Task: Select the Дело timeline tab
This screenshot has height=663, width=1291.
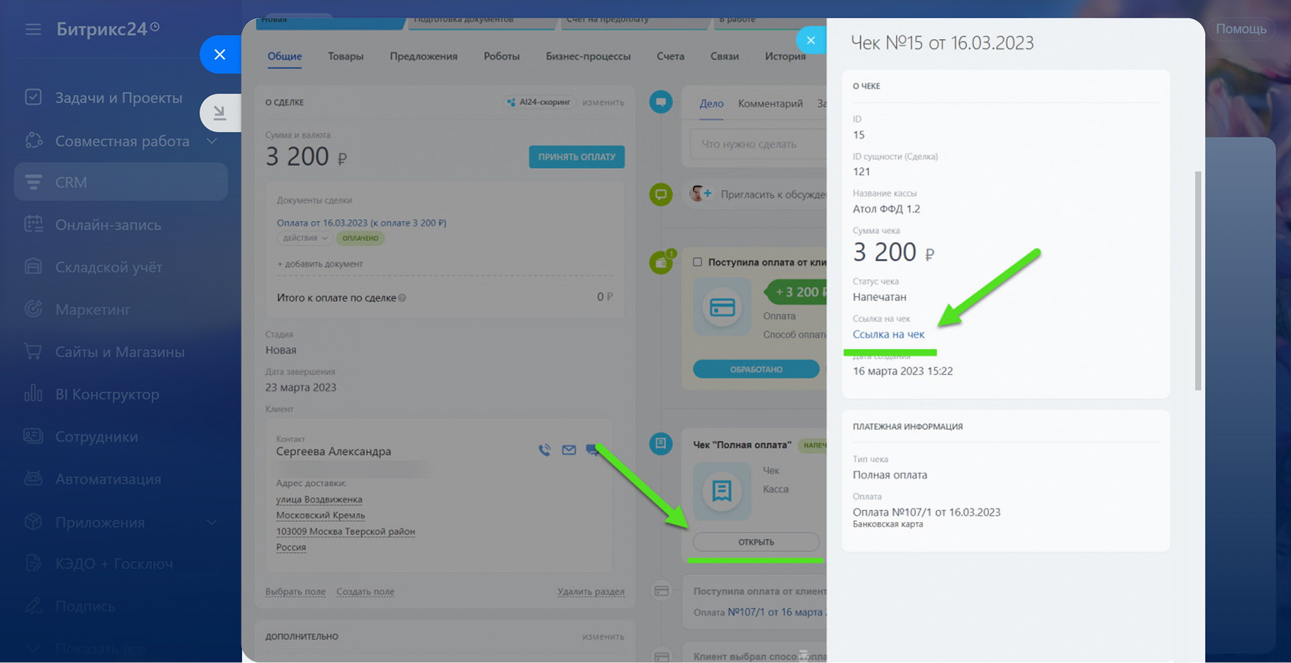Action: pos(711,104)
